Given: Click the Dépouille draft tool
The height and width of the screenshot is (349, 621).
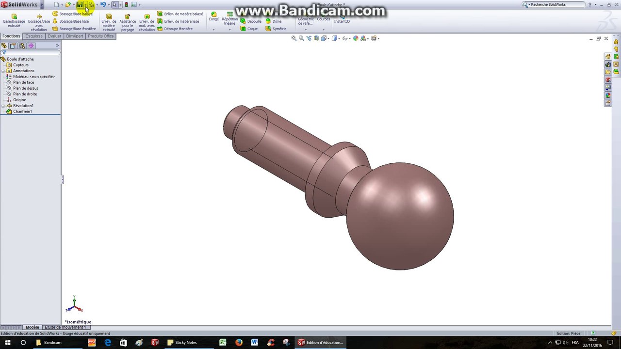Looking at the screenshot, I should pyautogui.click(x=251, y=21).
